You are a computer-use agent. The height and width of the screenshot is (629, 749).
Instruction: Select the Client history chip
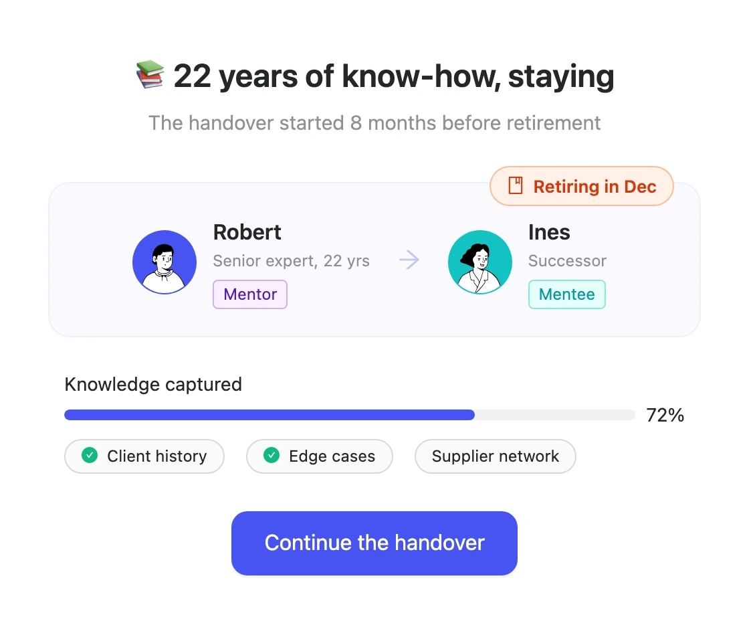coord(144,456)
